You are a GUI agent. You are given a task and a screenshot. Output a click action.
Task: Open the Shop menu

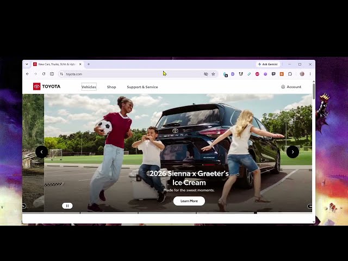111,87
